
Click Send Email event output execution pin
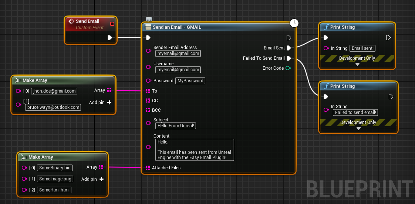coord(110,38)
